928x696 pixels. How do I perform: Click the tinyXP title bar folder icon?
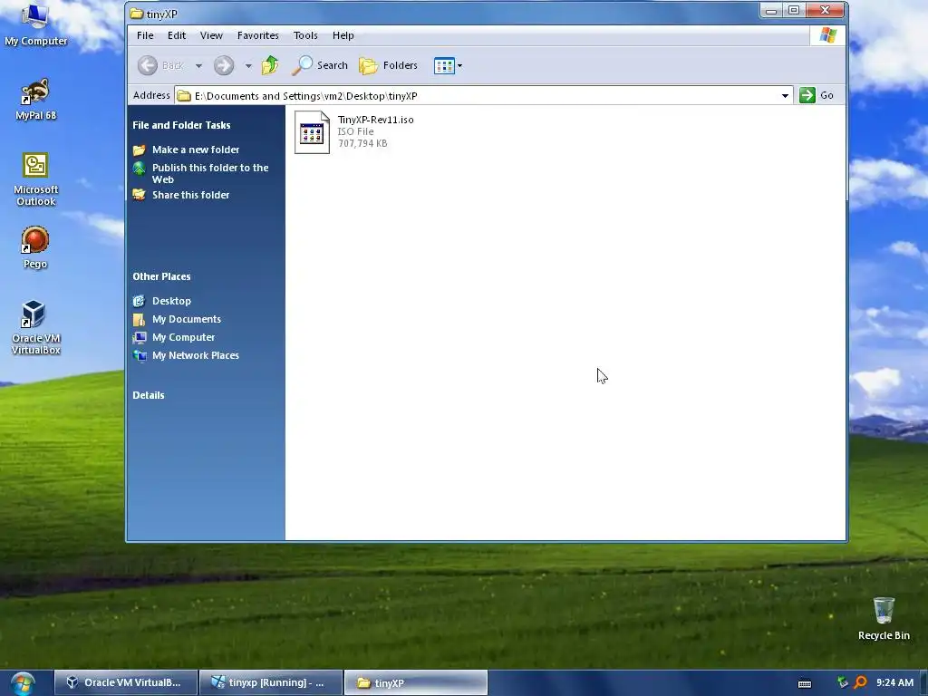point(137,13)
